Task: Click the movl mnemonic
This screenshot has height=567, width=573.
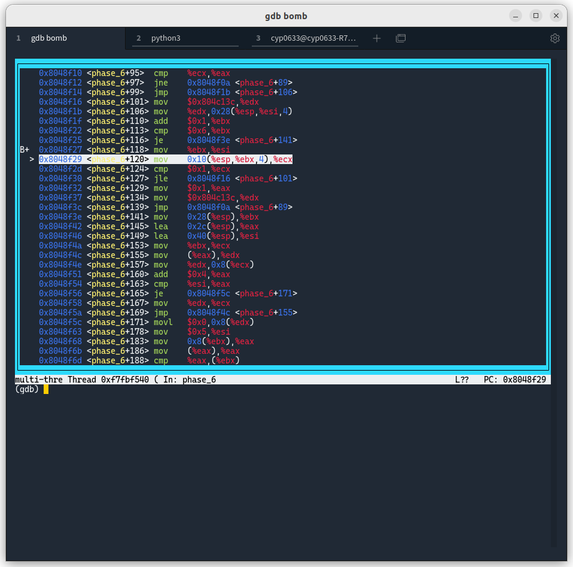Action: click(163, 322)
